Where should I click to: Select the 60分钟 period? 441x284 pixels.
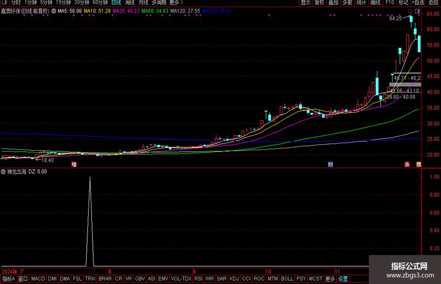100,2
